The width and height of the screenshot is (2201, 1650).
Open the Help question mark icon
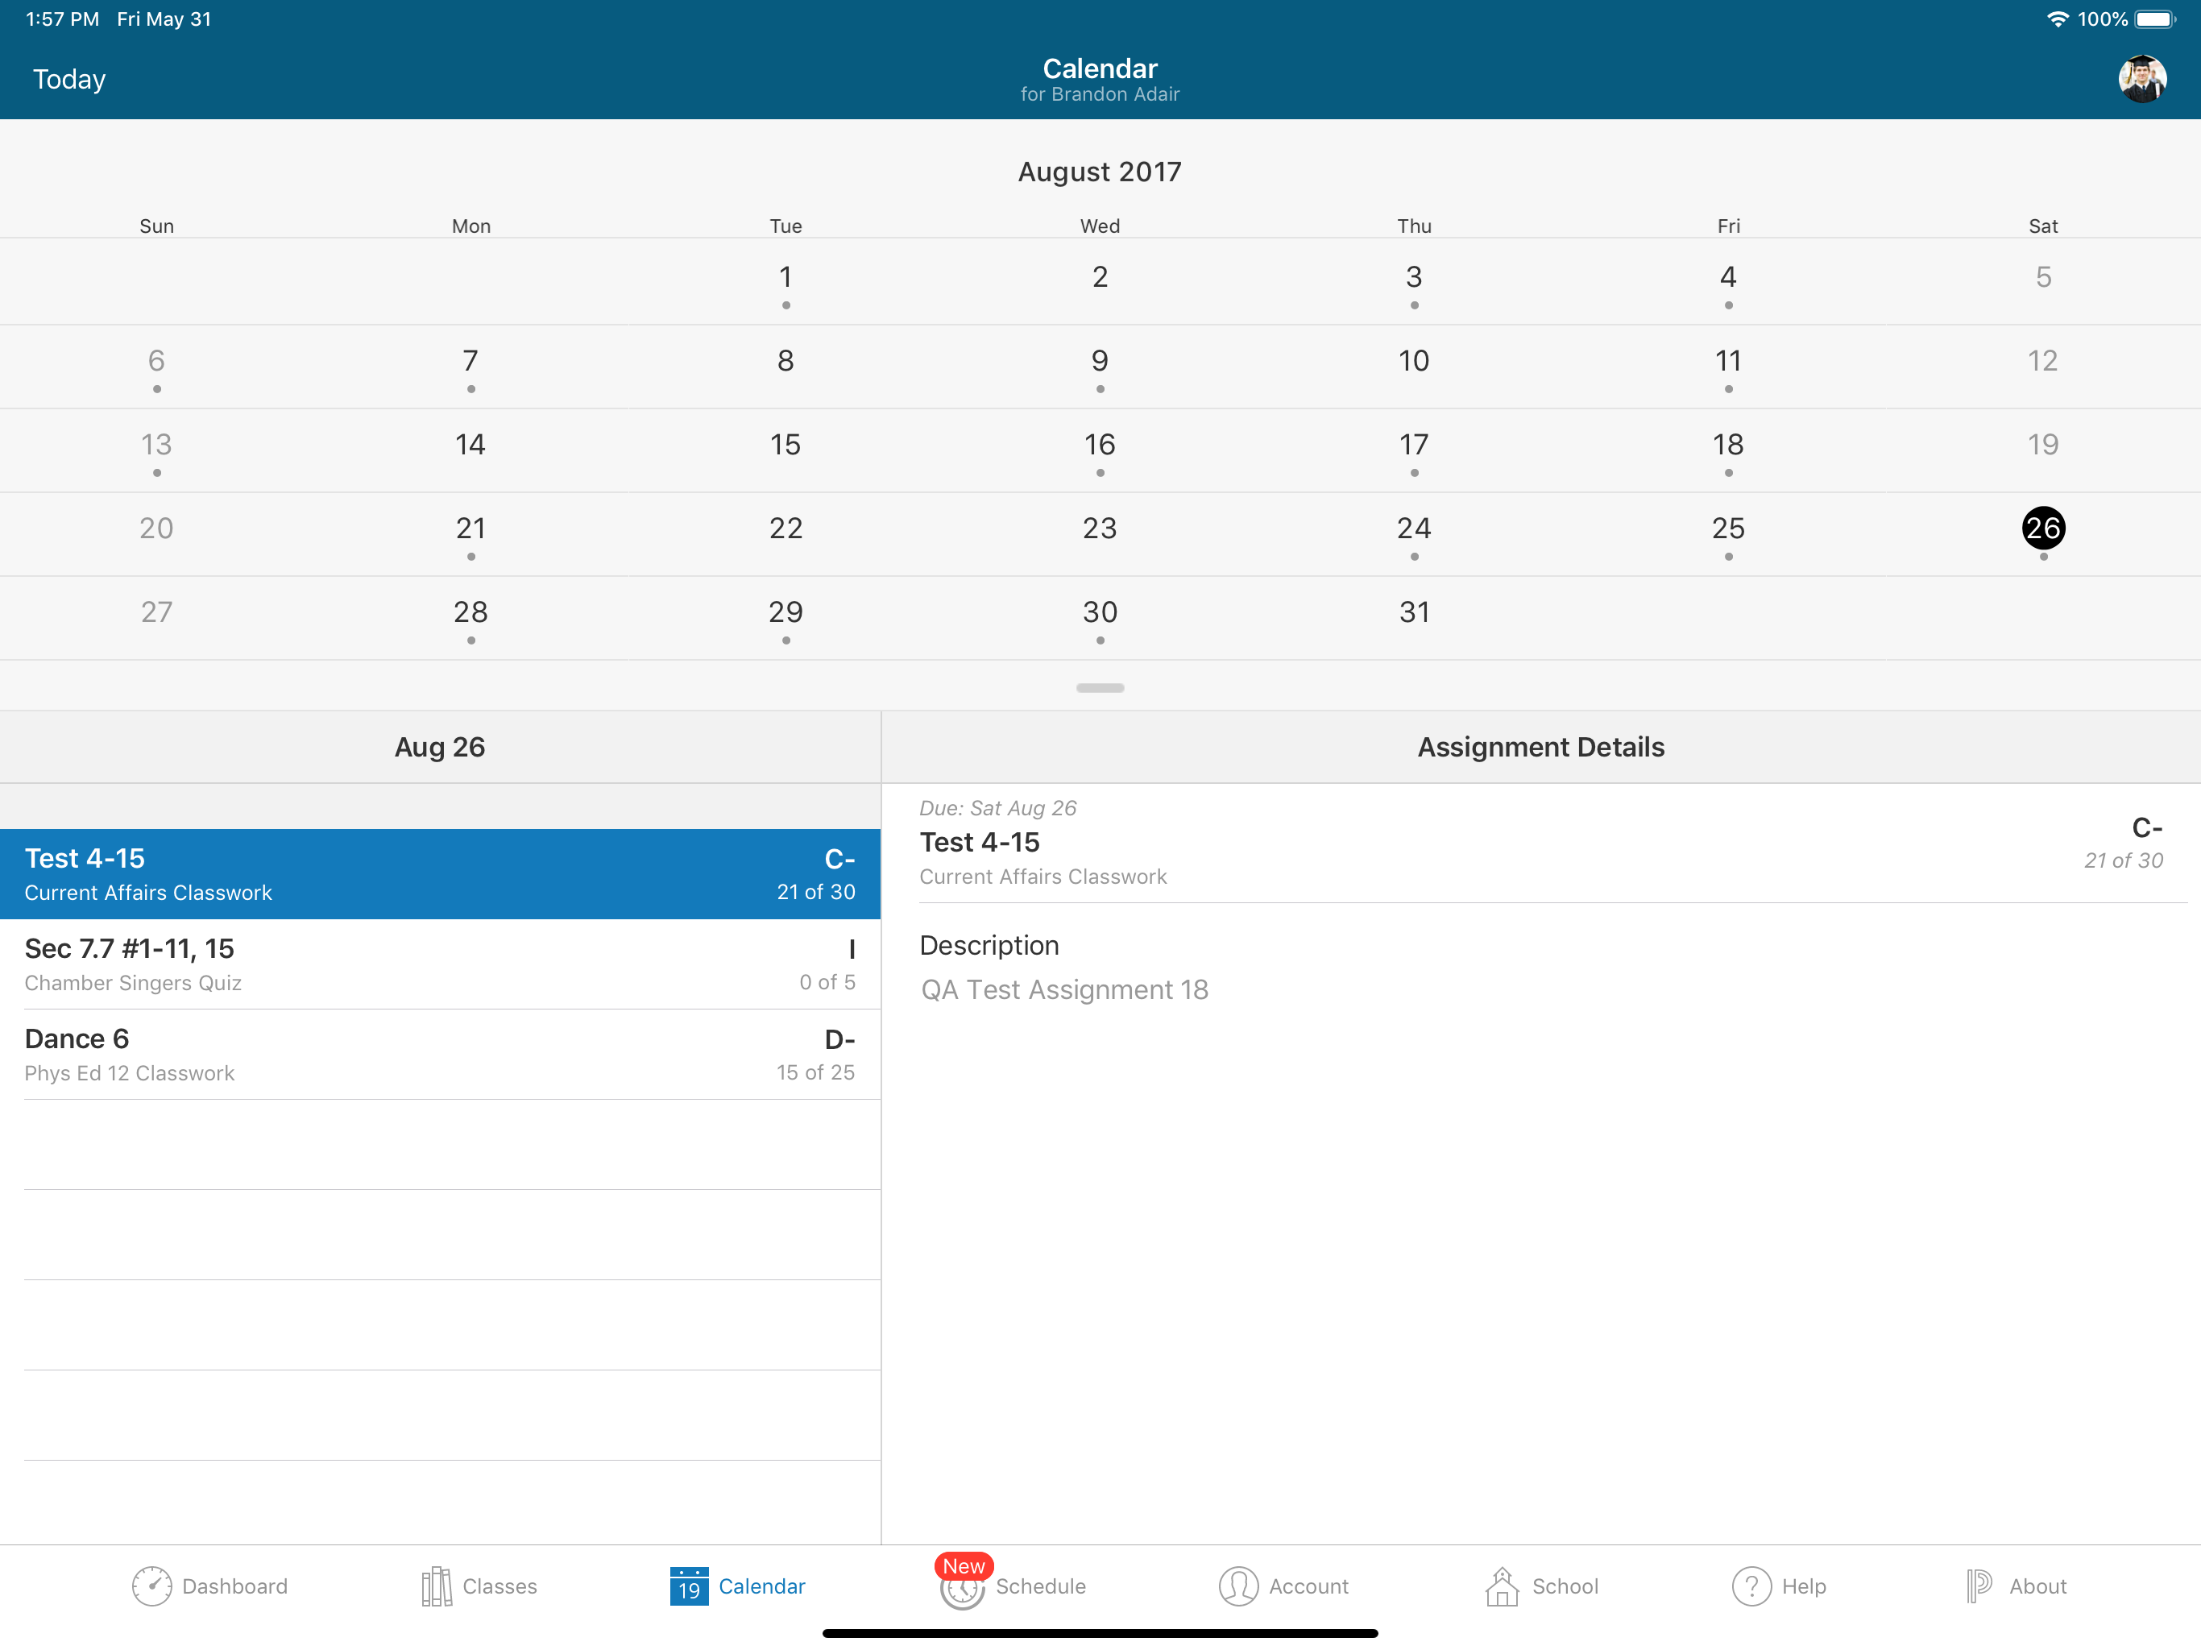(1751, 1586)
